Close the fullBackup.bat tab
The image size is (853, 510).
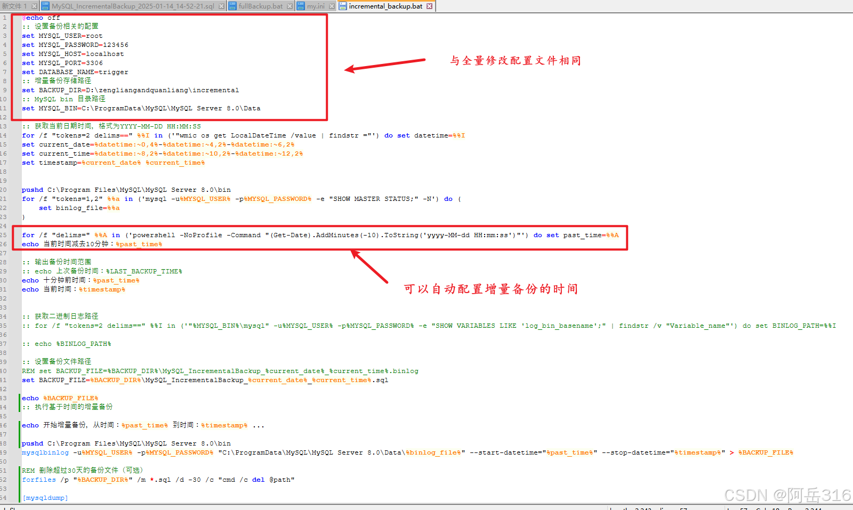pyautogui.click(x=289, y=6)
